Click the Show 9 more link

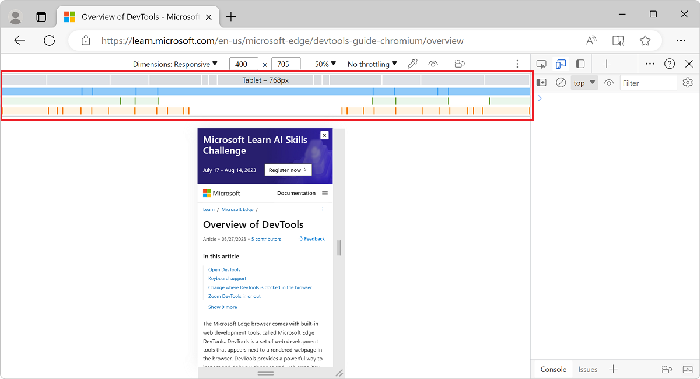pyautogui.click(x=222, y=307)
